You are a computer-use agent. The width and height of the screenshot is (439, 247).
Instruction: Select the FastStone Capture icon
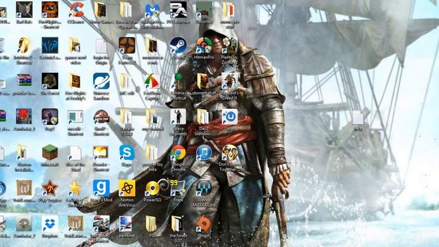tap(152, 81)
